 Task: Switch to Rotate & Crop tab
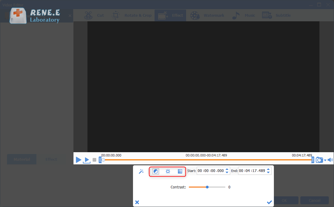(132, 16)
